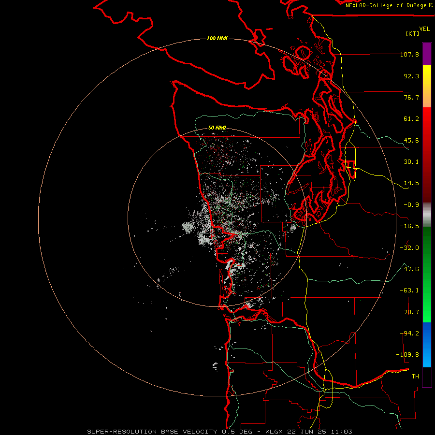Click the 100 NMI range ring label
This screenshot has height=435, width=435.
pyautogui.click(x=217, y=38)
